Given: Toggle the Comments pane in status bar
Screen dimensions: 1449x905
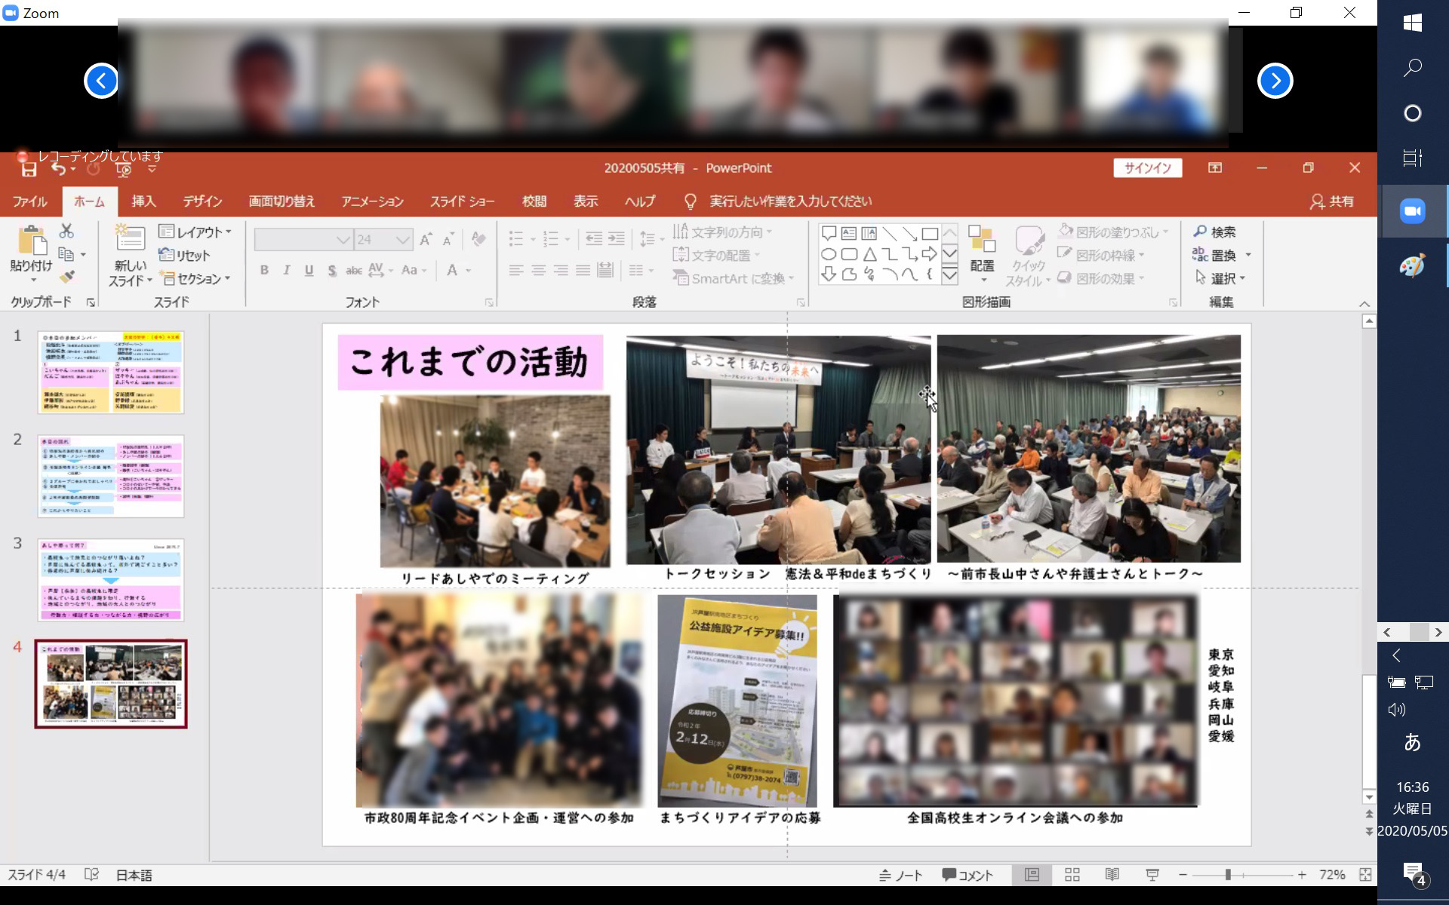Looking at the screenshot, I should pyautogui.click(x=967, y=876).
